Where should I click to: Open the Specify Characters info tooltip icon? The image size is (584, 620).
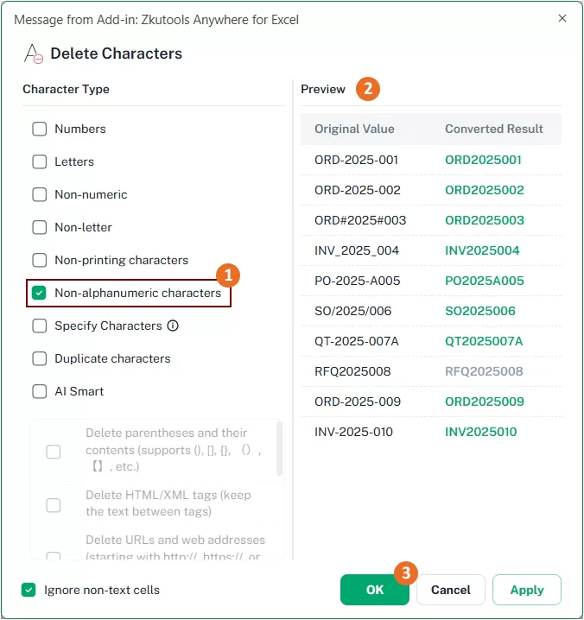coord(173,326)
